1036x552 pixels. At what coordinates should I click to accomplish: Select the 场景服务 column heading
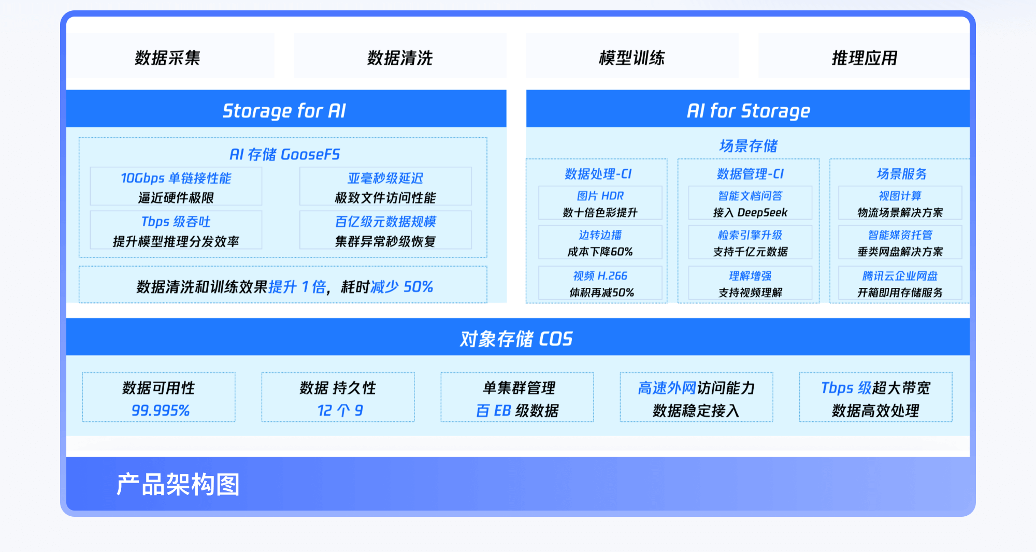pos(901,174)
